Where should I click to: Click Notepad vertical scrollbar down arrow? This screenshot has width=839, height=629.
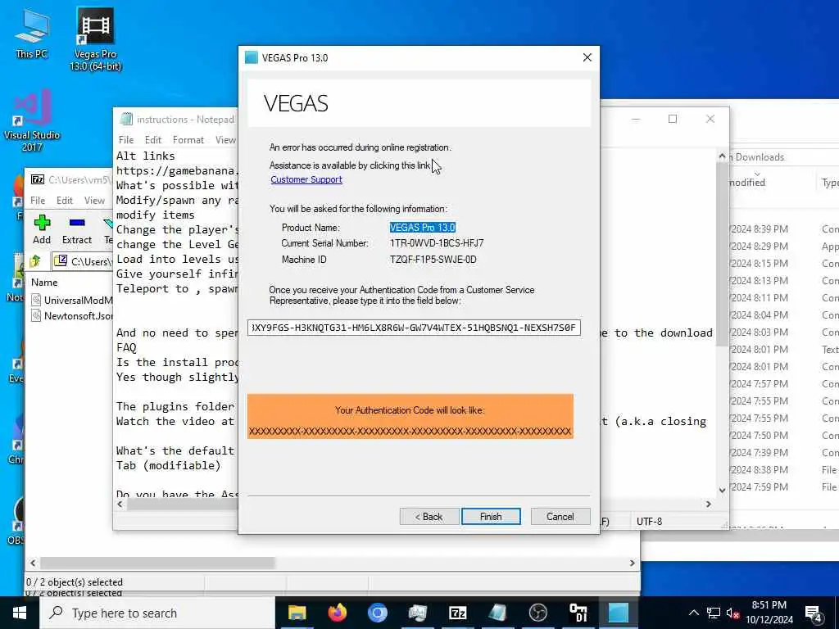(x=722, y=490)
